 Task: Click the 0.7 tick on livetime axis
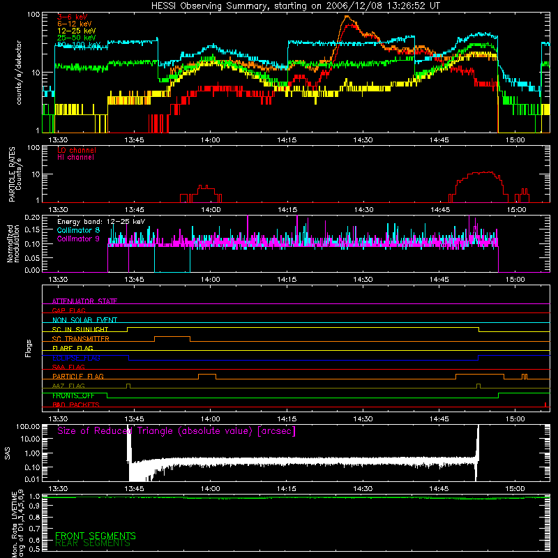point(34,528)
